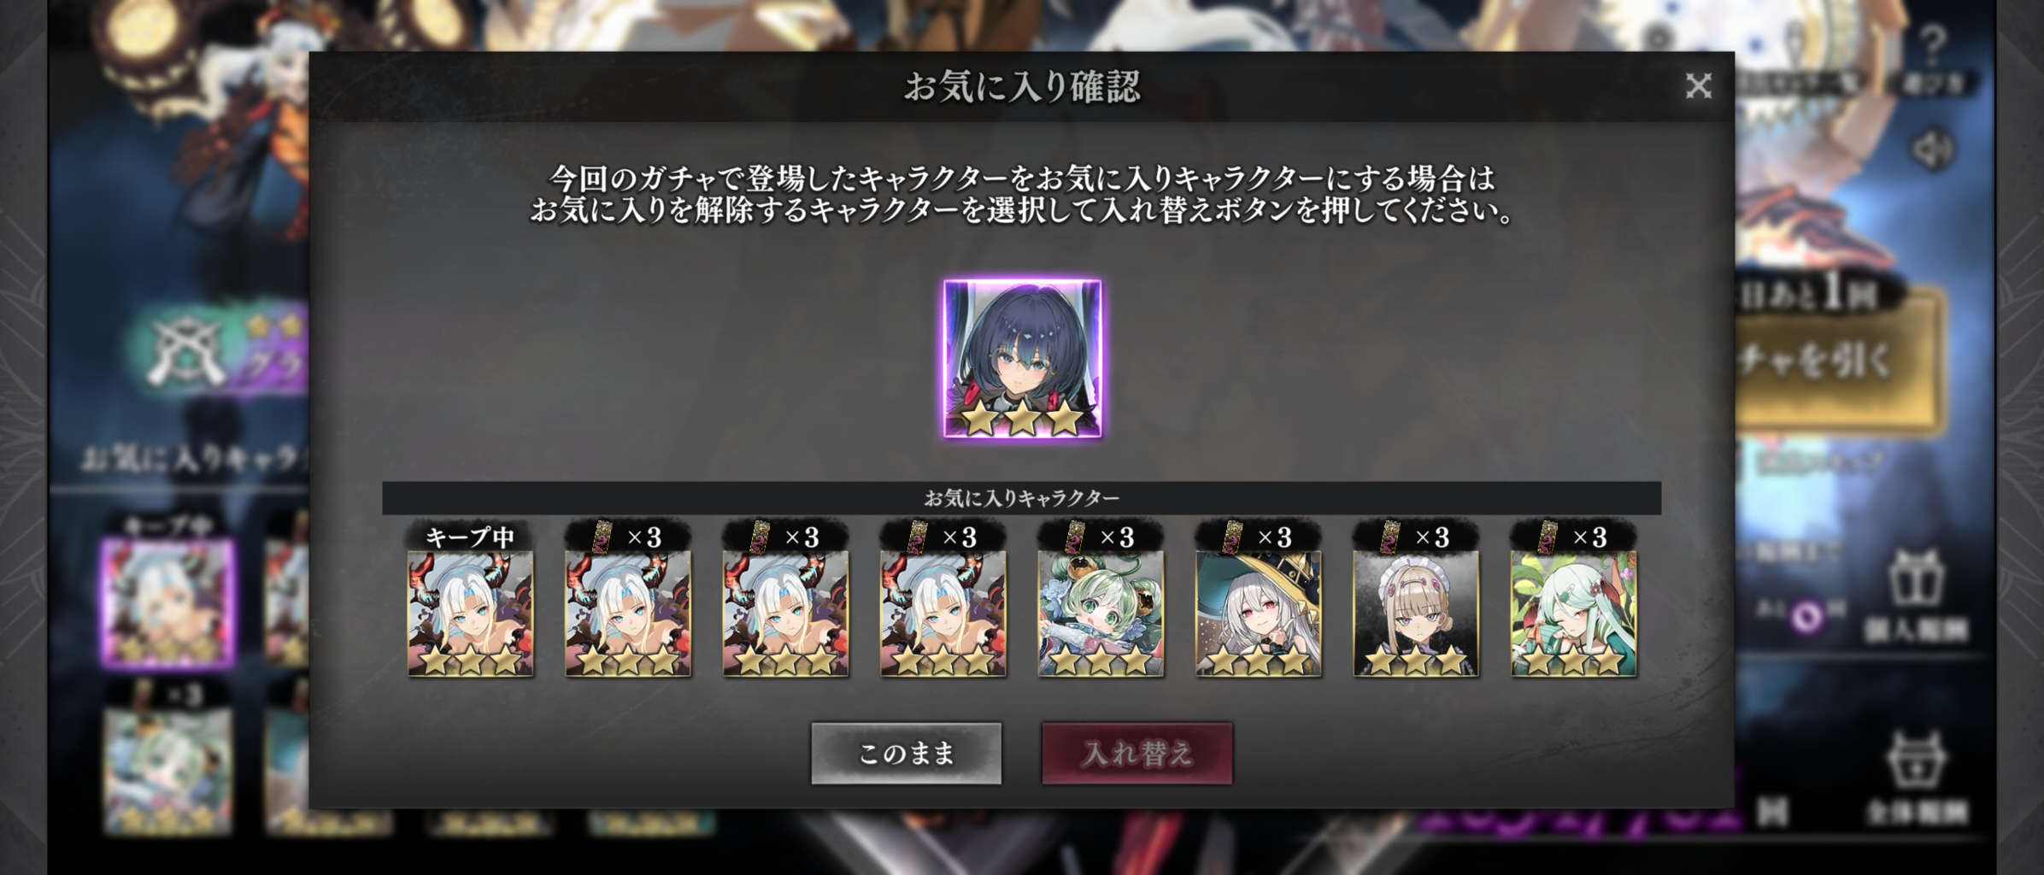Choose the silver-haired witch hat character card

click(1258, 614)
